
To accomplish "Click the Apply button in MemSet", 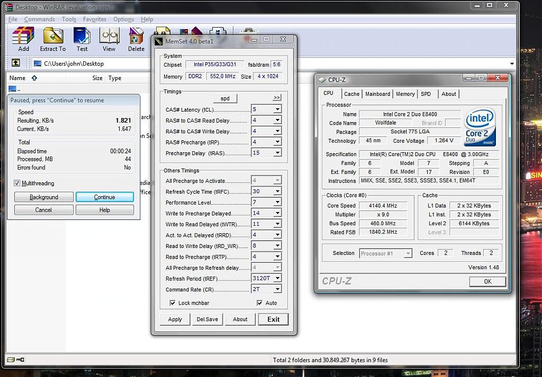I will point(175,319).
